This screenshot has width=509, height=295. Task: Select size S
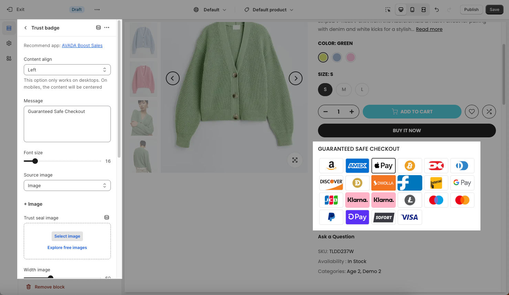point(325,90)
